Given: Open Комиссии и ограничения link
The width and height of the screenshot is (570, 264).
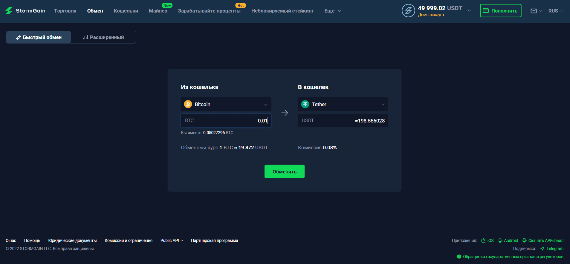Looking at the screenshot, I should (x=129, y=240).
